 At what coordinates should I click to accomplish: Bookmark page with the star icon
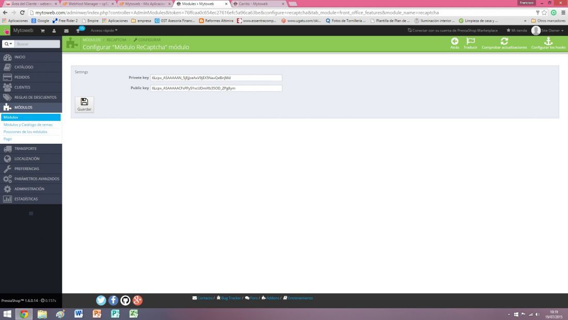click(x=544, y=13)
